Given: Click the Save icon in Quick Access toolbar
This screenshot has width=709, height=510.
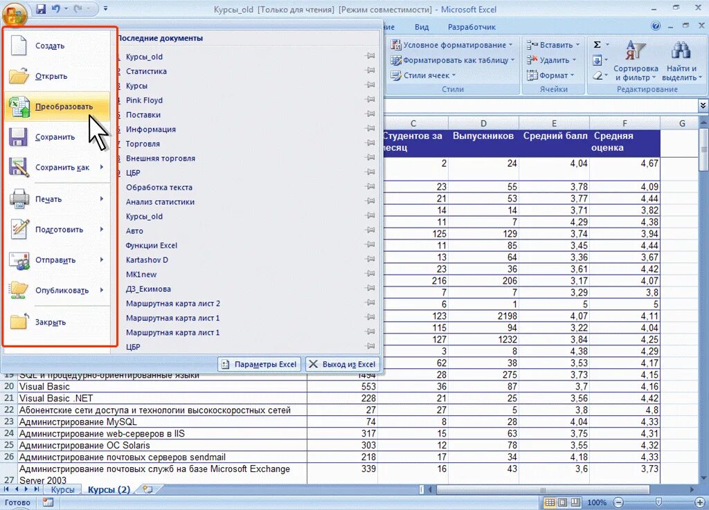Looking at the screenshot, I should [x=41, y=9].
